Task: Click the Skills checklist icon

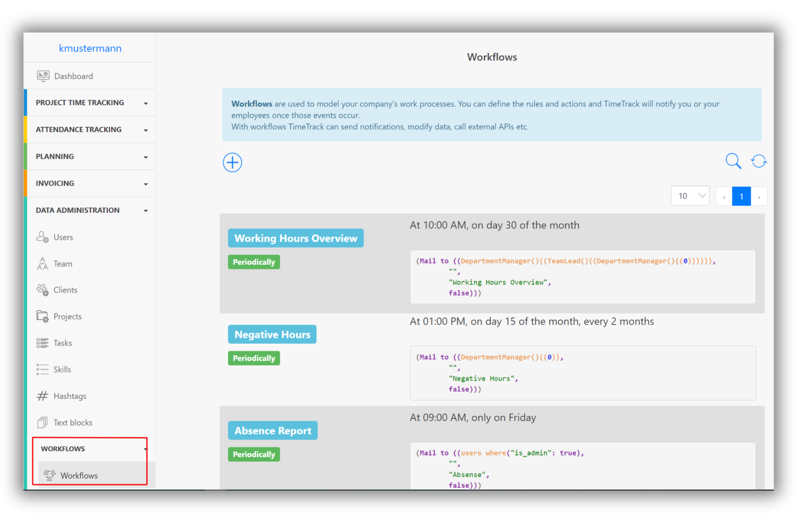Action: pyautogui.click(x=43, y=369)
